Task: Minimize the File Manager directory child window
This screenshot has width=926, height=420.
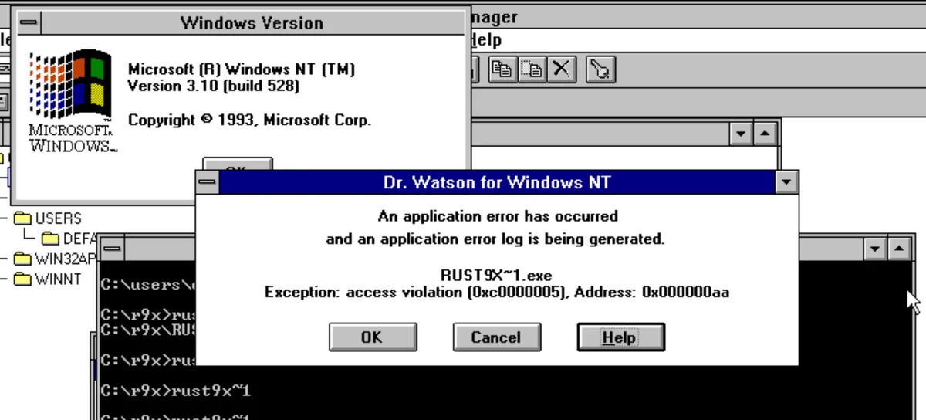Action: [742, 134]
